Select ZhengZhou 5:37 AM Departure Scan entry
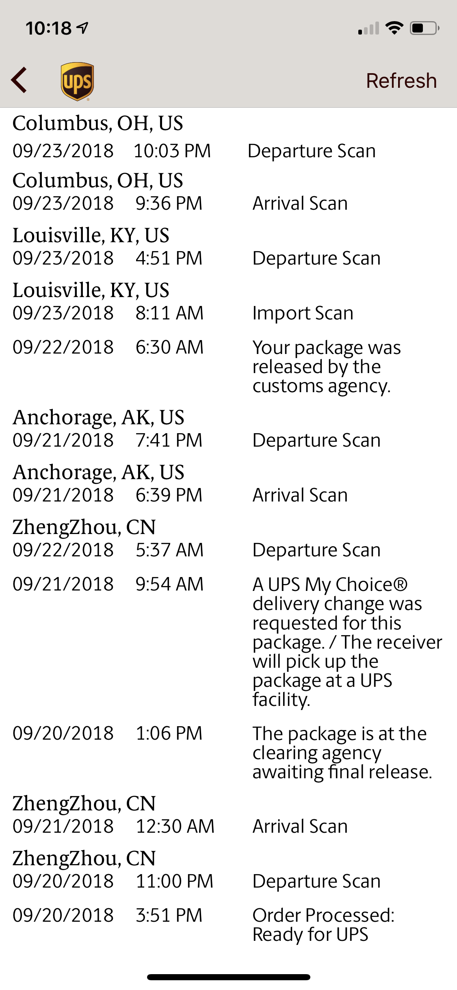This screenshot has width=457, height=990. coord(228,538)
